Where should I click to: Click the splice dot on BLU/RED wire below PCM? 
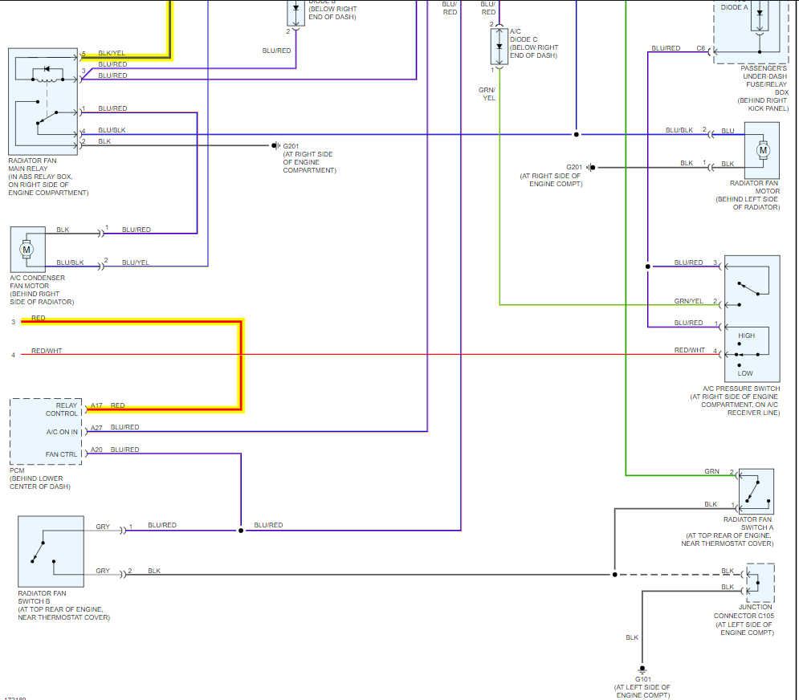(241, 531)
